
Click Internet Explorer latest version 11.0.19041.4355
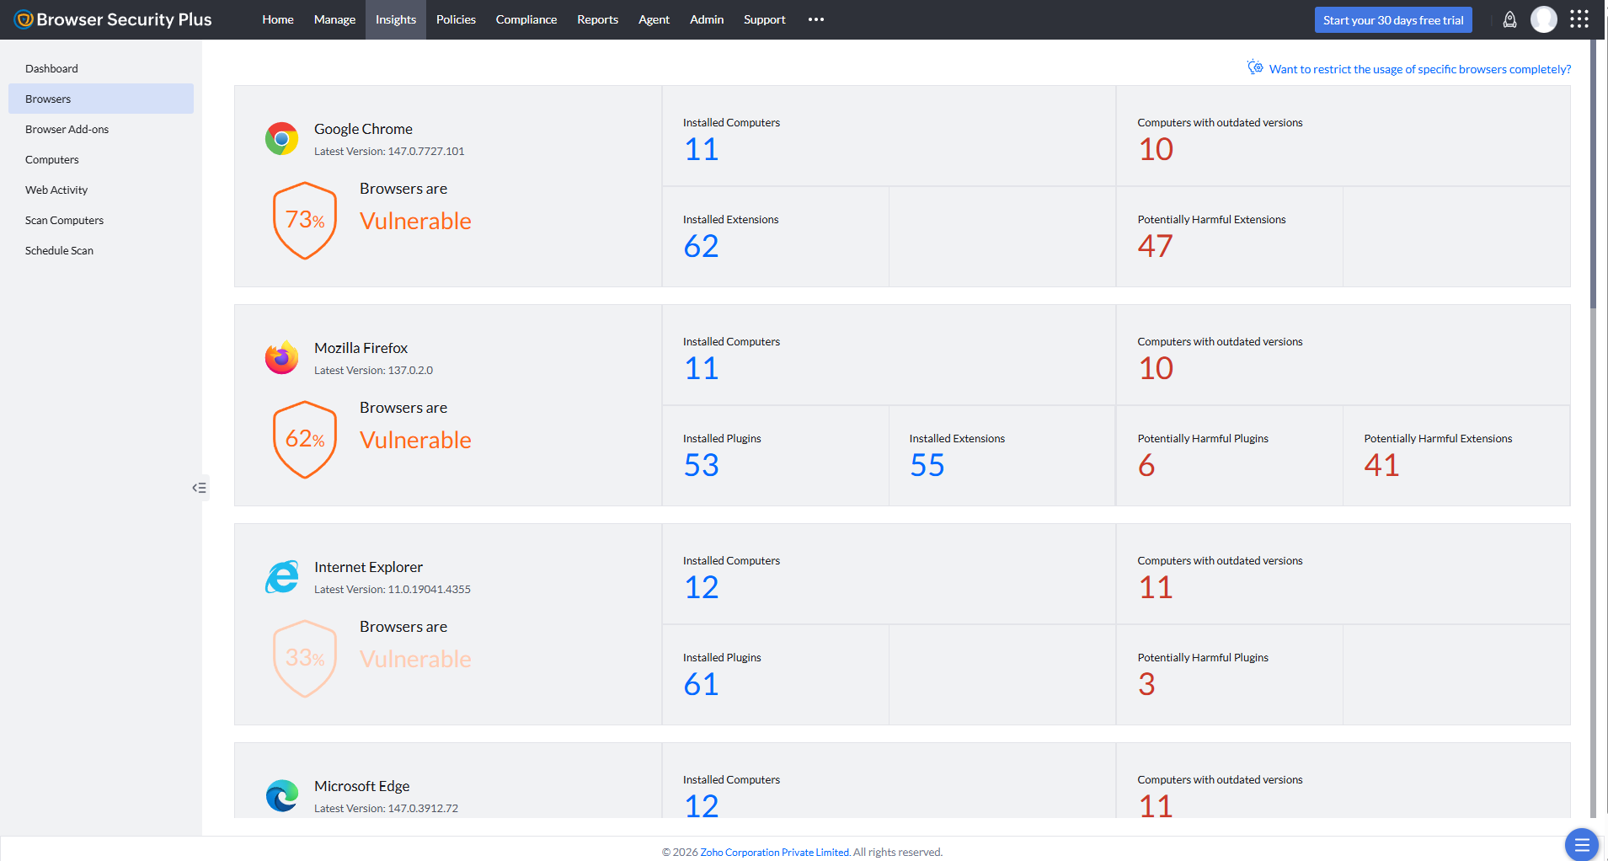(393, 590)
